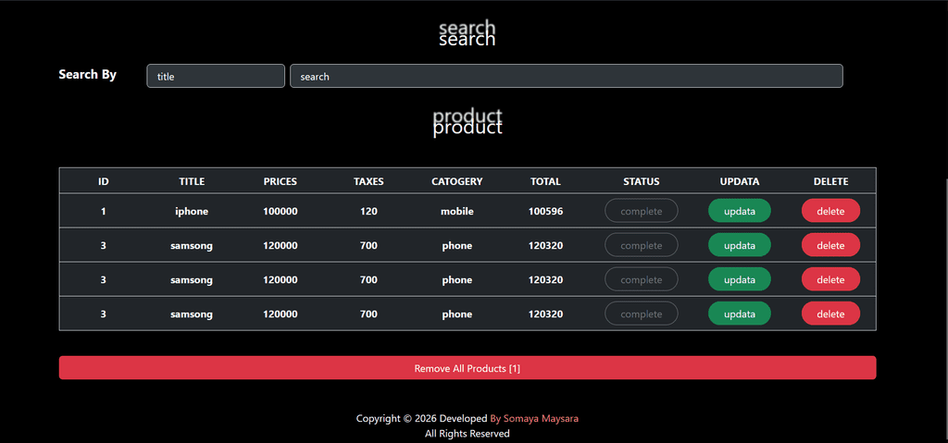Click Remove All Products button

click(468, 368)
